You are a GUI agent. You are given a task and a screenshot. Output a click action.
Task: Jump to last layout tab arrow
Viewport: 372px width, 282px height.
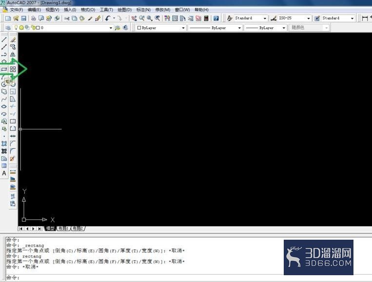point(39,229)
